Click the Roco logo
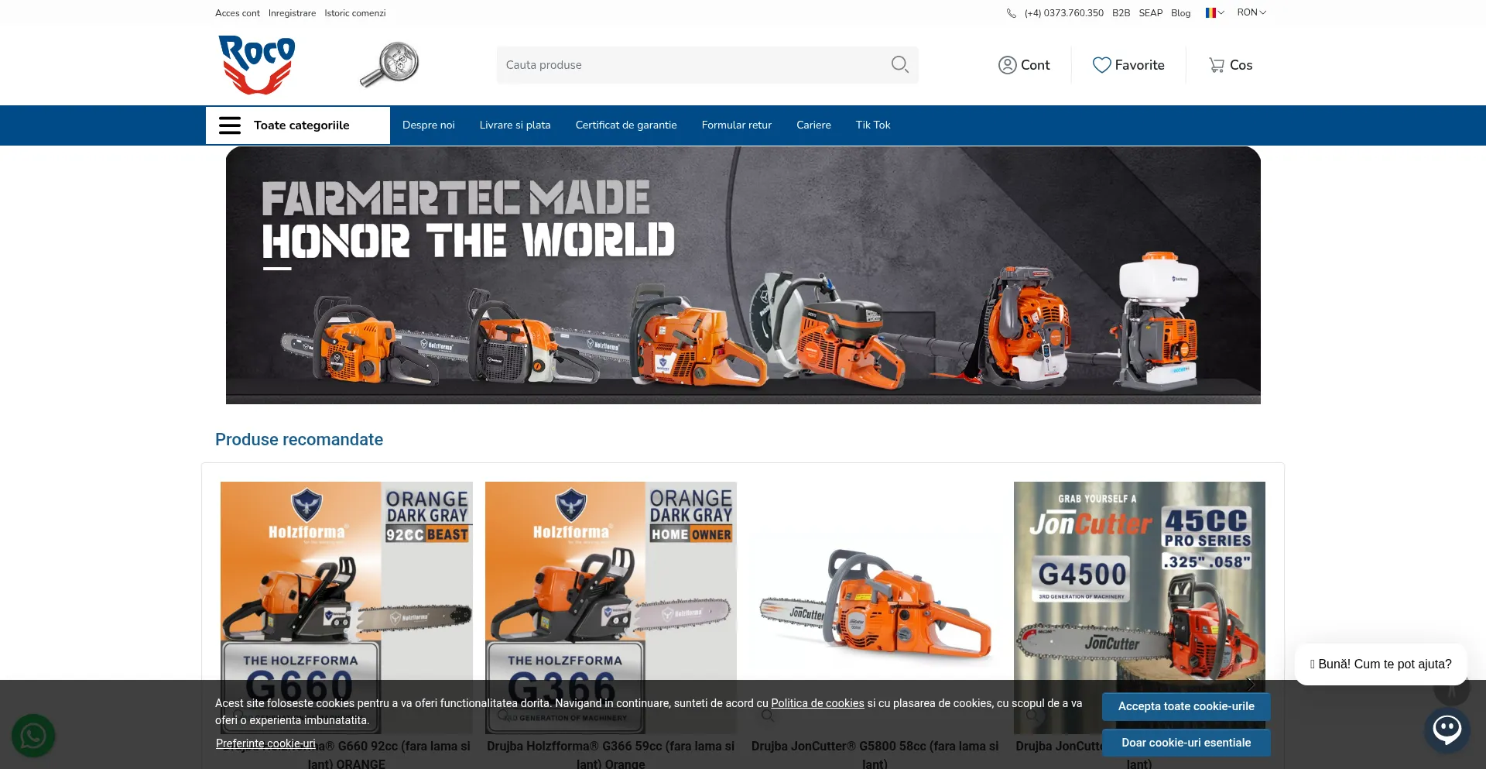 click(256, 65)
